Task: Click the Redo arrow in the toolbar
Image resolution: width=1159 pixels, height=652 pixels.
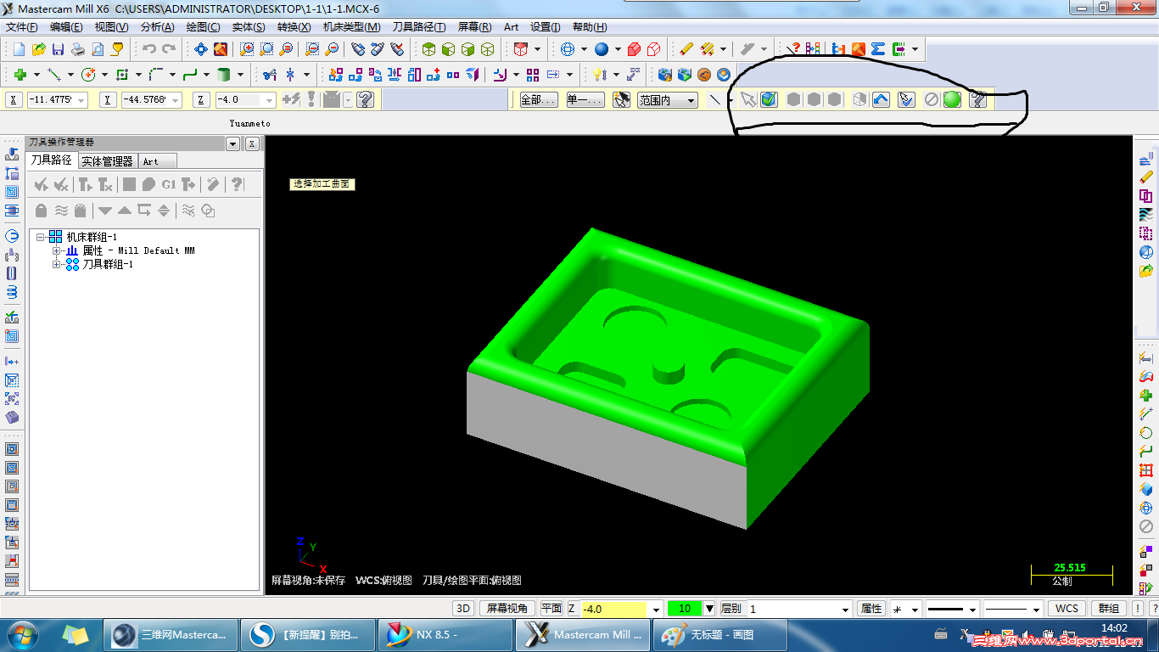Action: pyautogui.click(x=169, y=49)
